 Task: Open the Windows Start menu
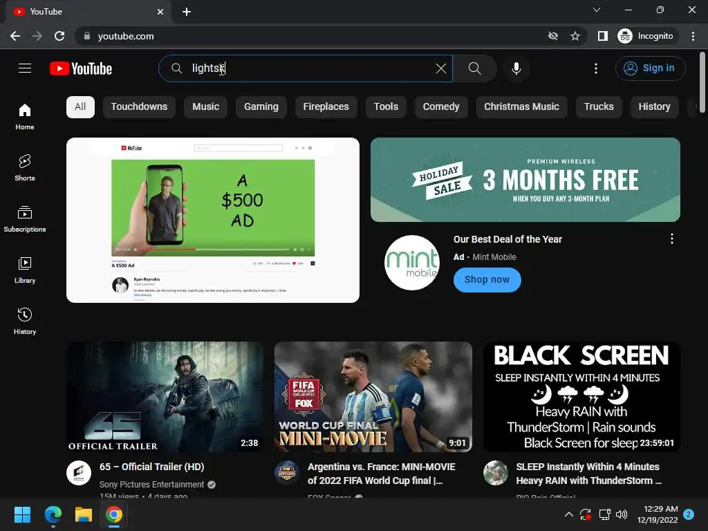[x=22, y=514]
